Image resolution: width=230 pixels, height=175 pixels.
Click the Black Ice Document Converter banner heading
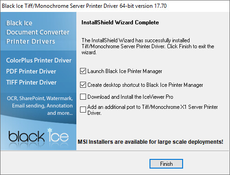(x=38, y=32)
